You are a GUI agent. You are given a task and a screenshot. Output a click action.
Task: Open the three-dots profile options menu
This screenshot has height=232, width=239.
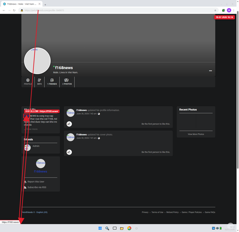click(210, 71)
